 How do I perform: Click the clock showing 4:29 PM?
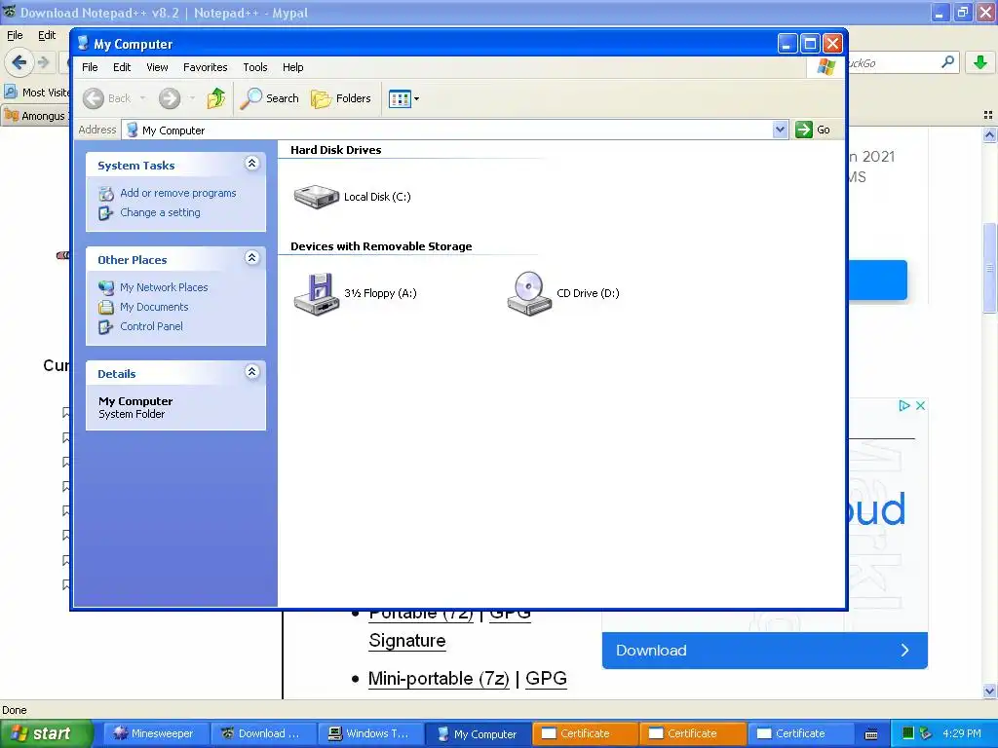[x=962, y=733]
